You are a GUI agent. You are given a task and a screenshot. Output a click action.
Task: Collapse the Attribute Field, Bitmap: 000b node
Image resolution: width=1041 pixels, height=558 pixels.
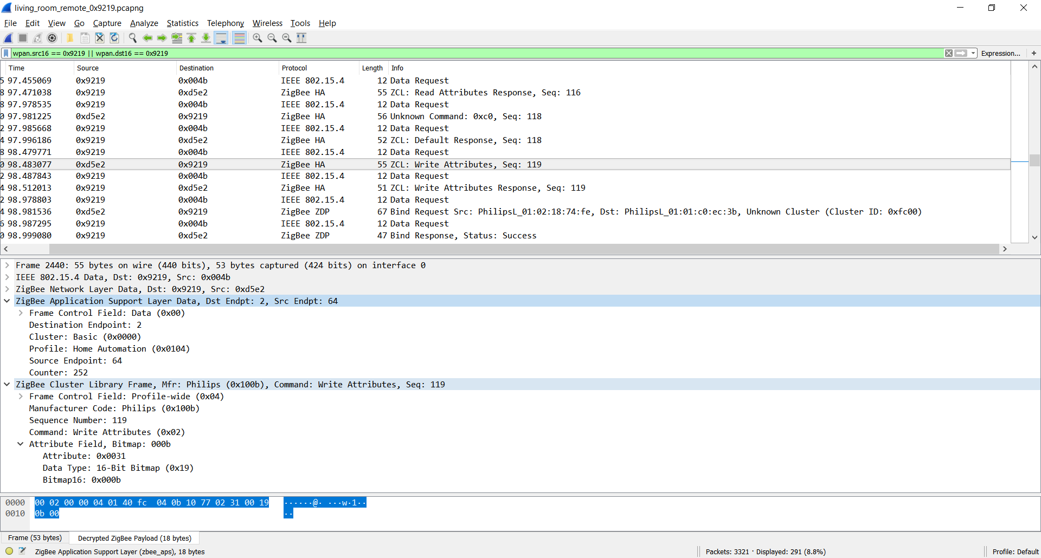pyautogui.click(x=21, y=444)
